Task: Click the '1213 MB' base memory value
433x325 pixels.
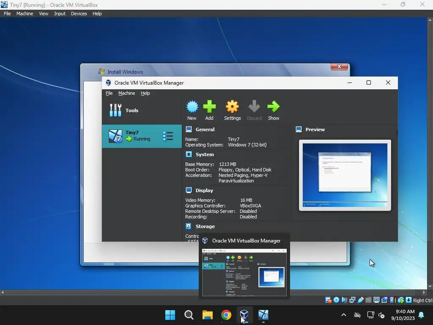Action: point(227,164)
